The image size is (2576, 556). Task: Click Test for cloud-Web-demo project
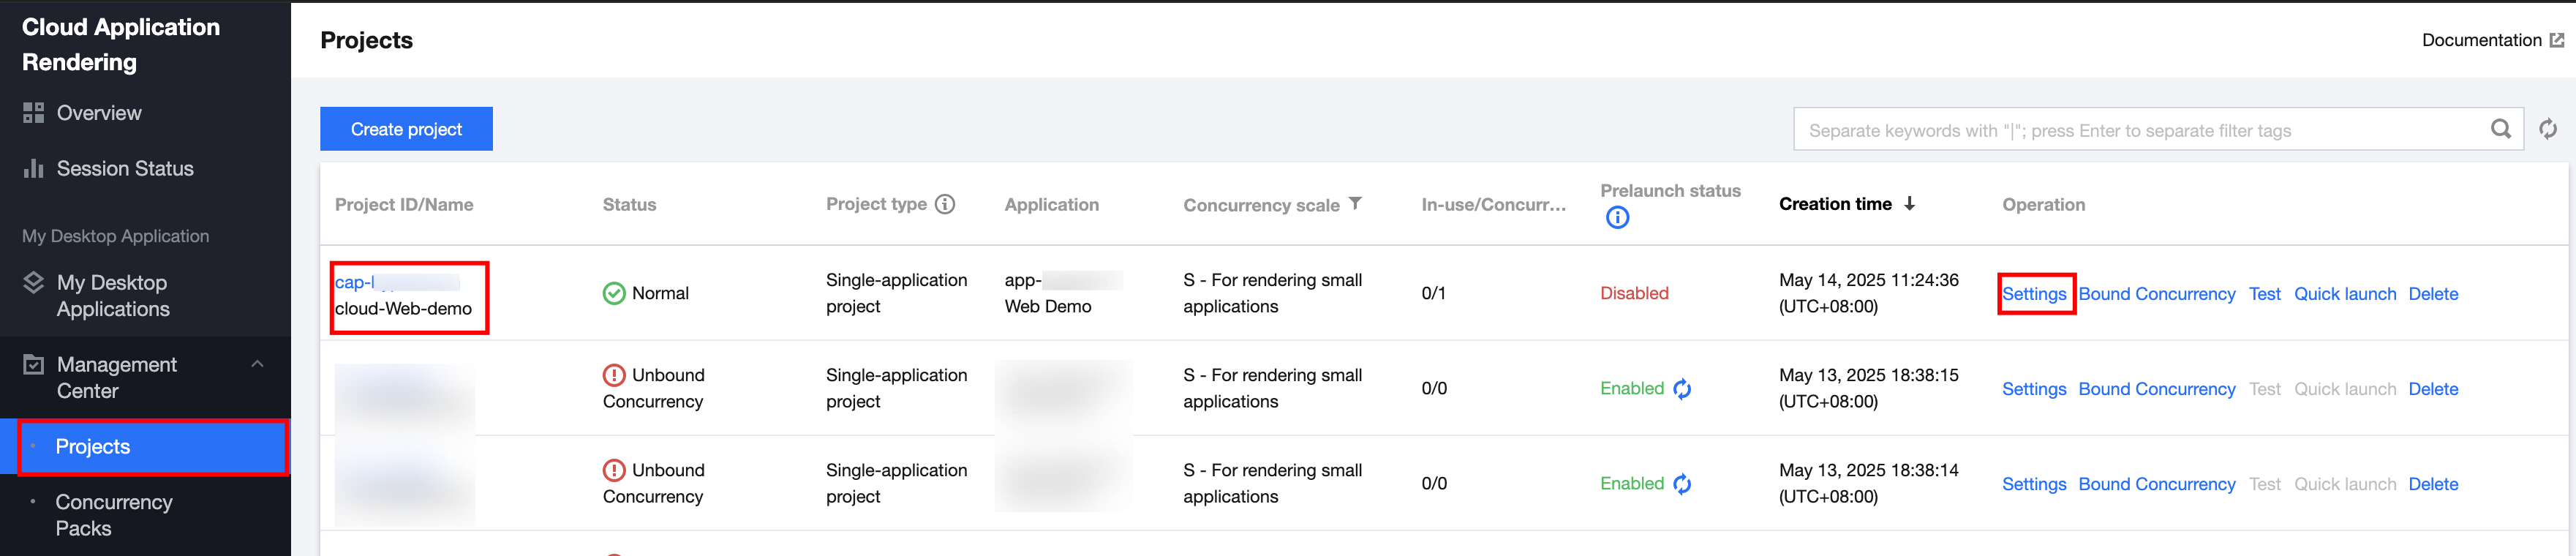coord(2264,294)
